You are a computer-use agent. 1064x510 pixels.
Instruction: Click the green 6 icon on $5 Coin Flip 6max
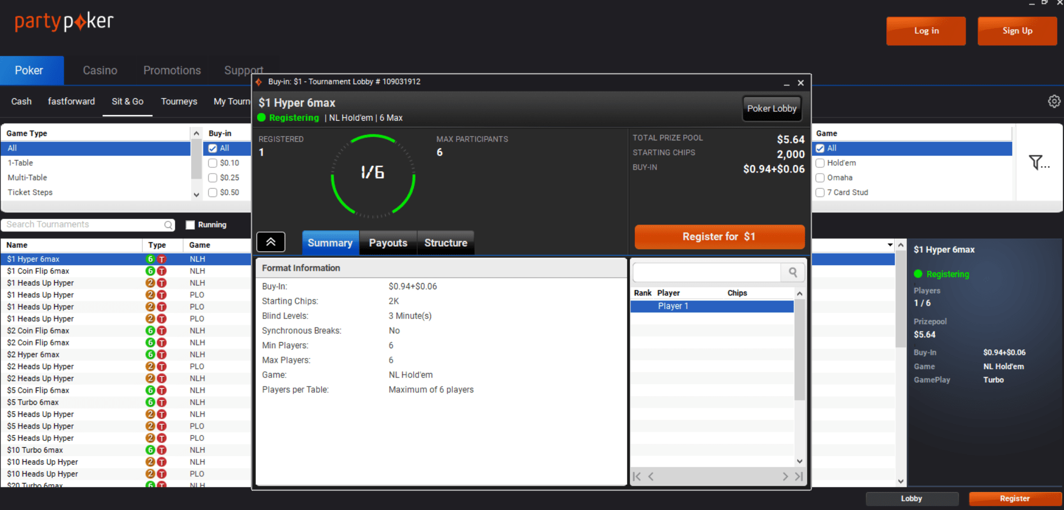click(x=150, y=390)
